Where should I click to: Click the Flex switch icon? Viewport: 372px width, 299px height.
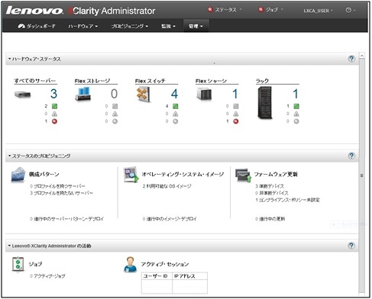tap(144, 94)
